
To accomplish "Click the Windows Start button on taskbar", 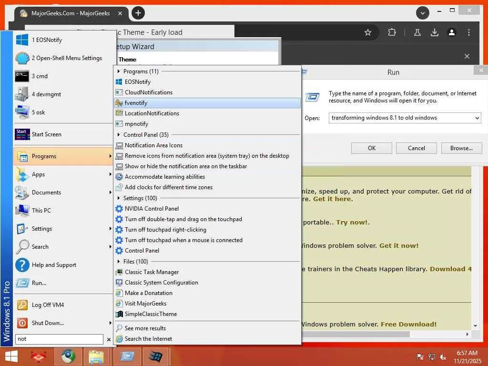I will 11,356.
